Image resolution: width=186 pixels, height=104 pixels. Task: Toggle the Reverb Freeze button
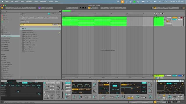pyautogui.click(x=130, y=96)
